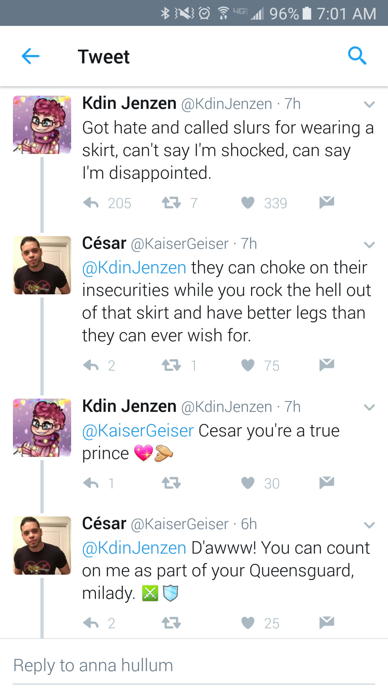Send Queensguard tweet via message icon
This screenshot has width=388, height=690.
coord(327,622)
